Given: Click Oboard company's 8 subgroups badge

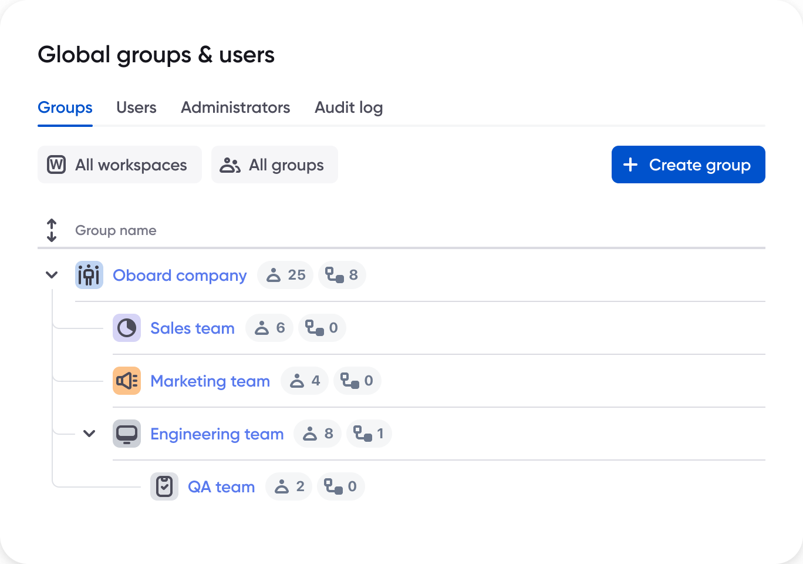Looking at the screenshot, I should 342,275.
